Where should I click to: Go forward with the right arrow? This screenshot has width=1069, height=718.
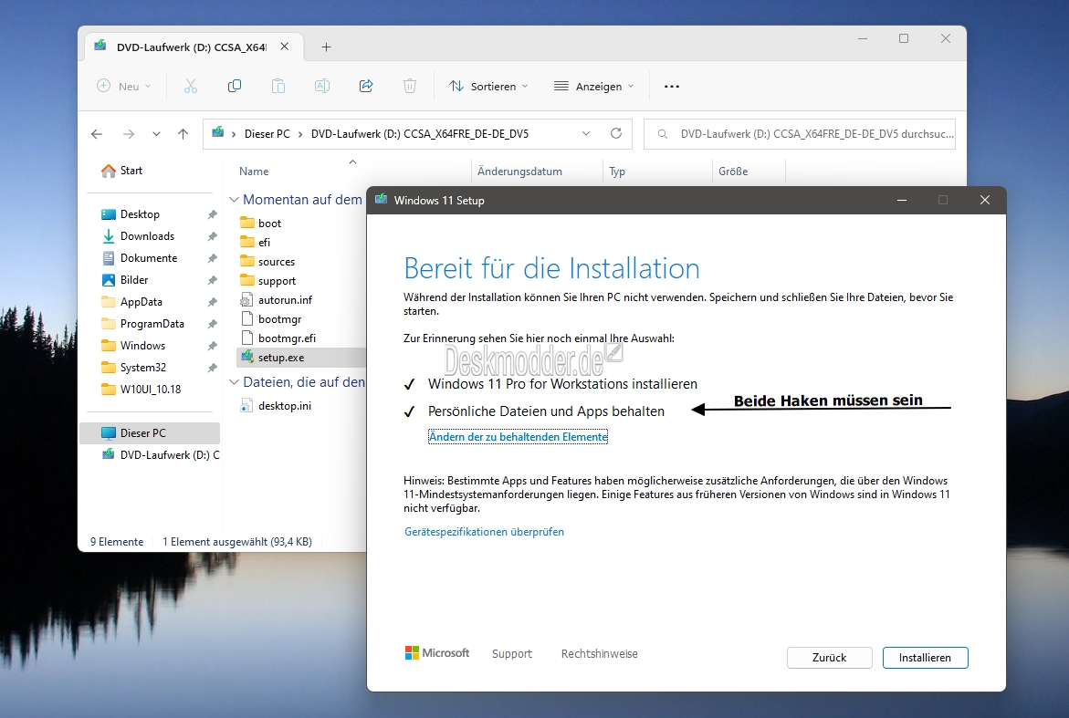click(129, 134)
